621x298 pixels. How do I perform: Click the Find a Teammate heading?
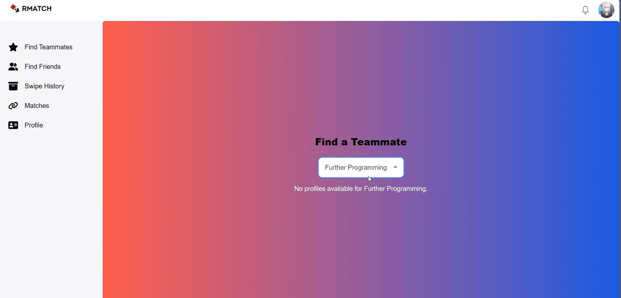pos(361,142)
